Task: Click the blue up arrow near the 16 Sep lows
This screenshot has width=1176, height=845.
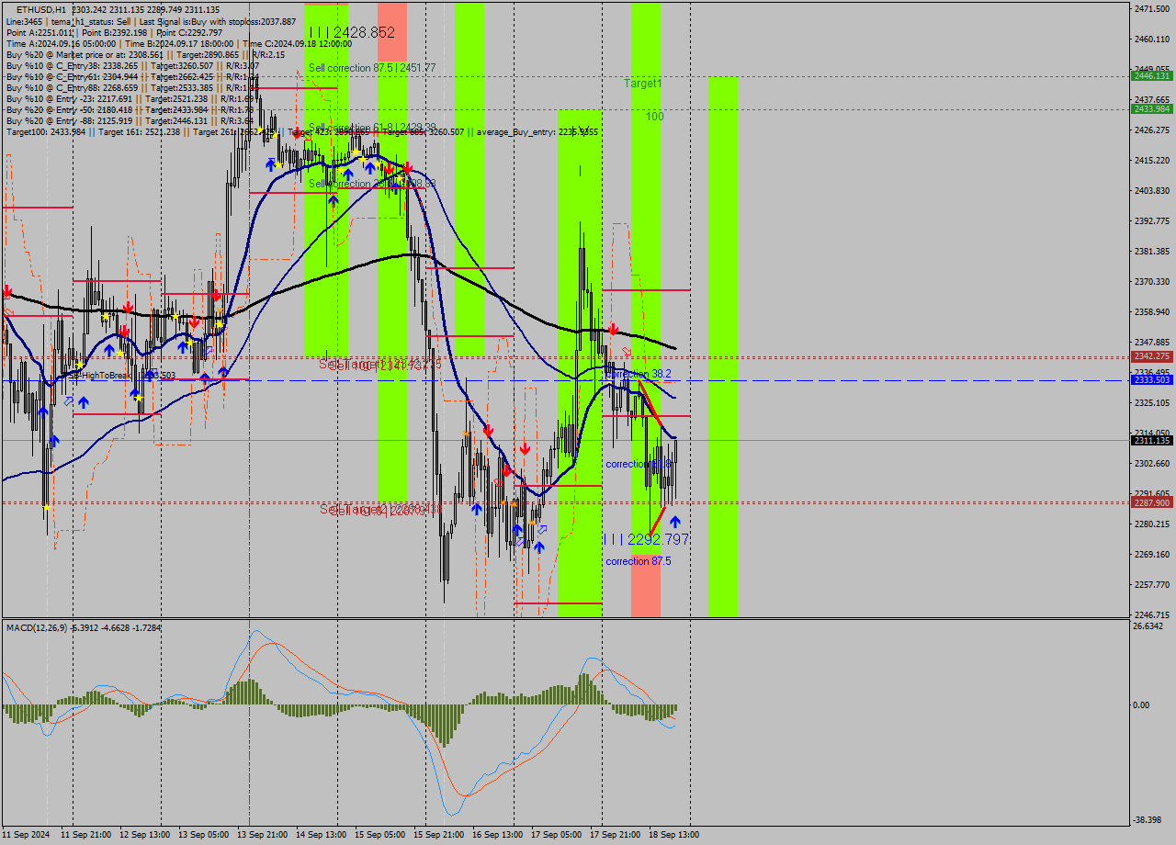Action: tap(519, 528)
